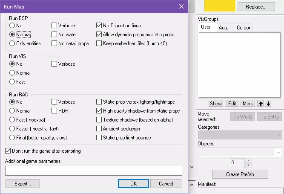
Task: Click the sidebar scrollbar down arrow
Action: click(191, 167)
